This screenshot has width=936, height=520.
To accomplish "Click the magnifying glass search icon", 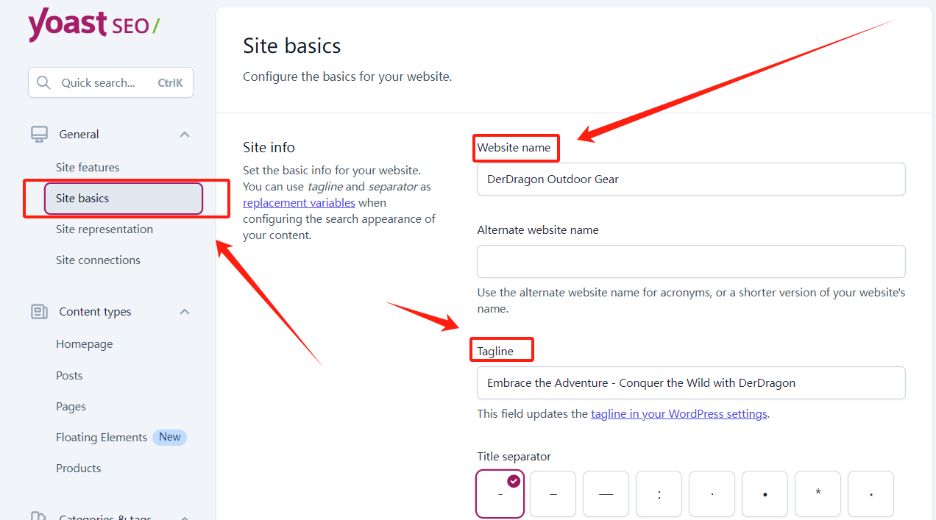I will click(43, 82).
